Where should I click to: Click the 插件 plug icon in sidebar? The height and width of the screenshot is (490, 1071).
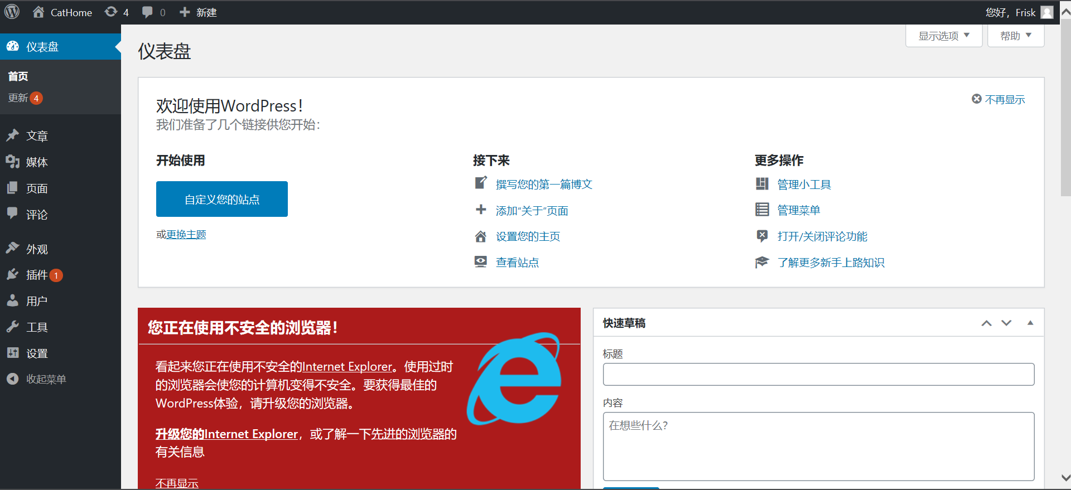coord(12,274)
